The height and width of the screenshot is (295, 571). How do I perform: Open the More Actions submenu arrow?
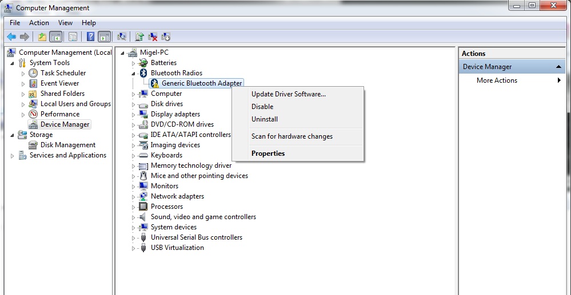coord(559,80)
